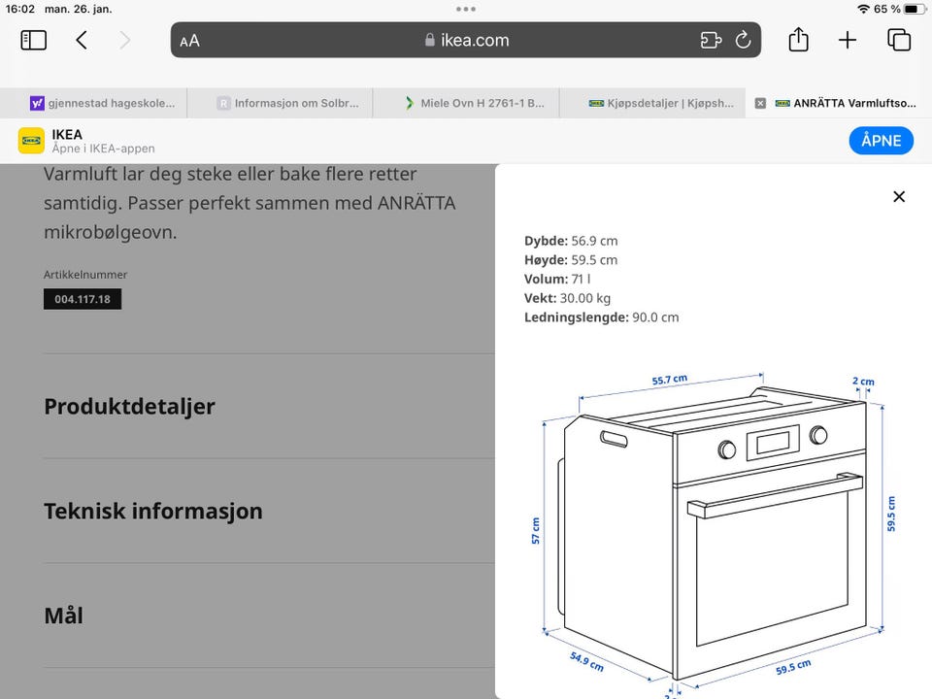Click the 57 cm dimension label

point(536,531)
